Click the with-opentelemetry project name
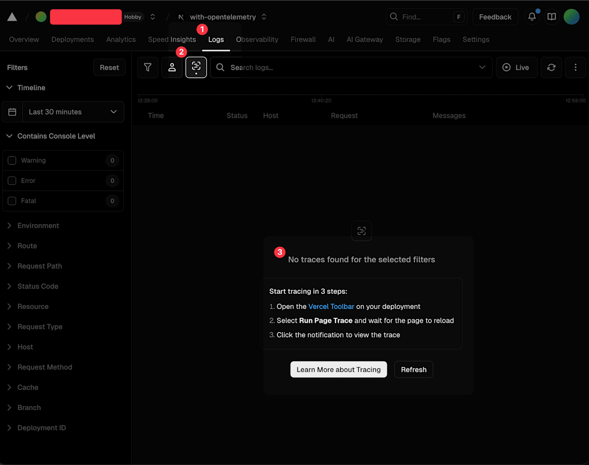The height and width of the screenshot is (465, 589). 223,17
